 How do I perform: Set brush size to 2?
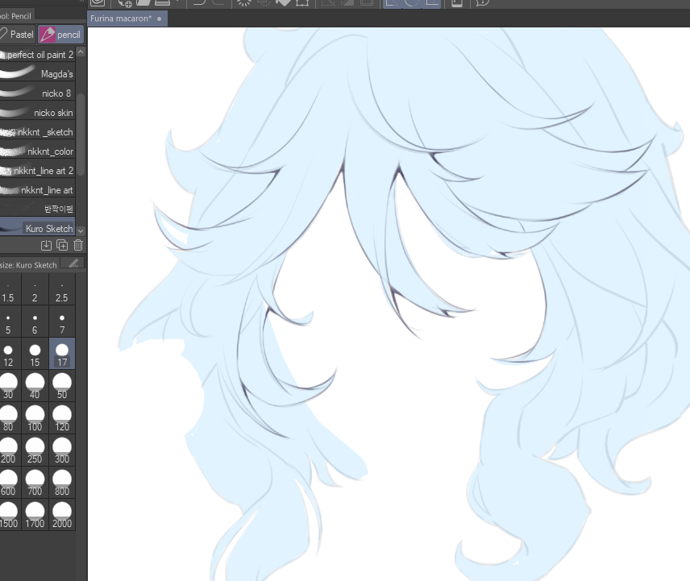click(35, 290)
